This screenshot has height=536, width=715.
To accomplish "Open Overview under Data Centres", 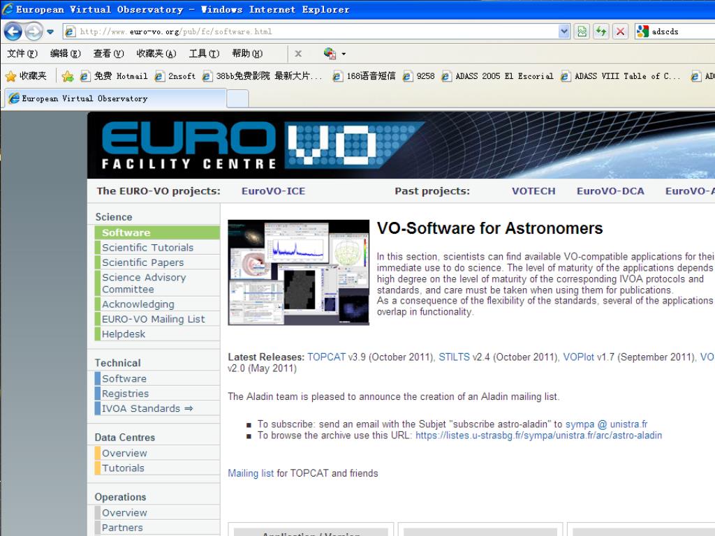I will click(124, 453).
